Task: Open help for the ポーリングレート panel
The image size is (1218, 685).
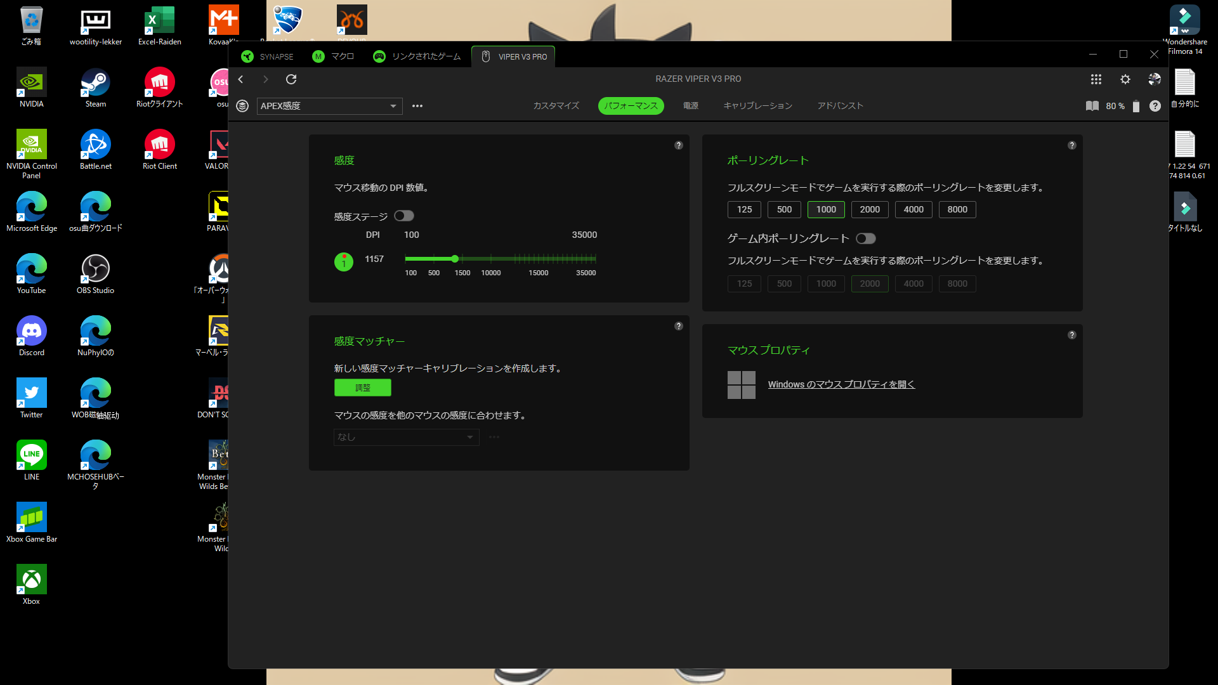Action: [1072, 145]
